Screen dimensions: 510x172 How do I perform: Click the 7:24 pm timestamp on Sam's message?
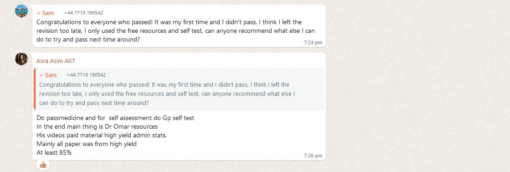313,42
